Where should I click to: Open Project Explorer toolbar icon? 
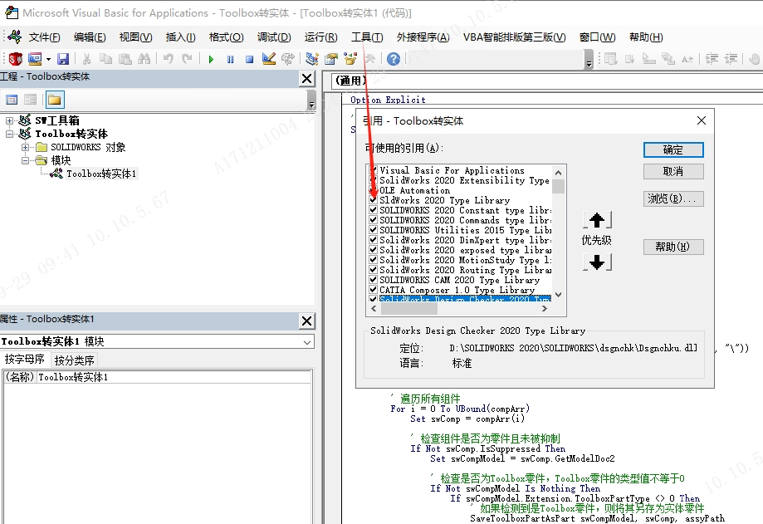[311, 59]
